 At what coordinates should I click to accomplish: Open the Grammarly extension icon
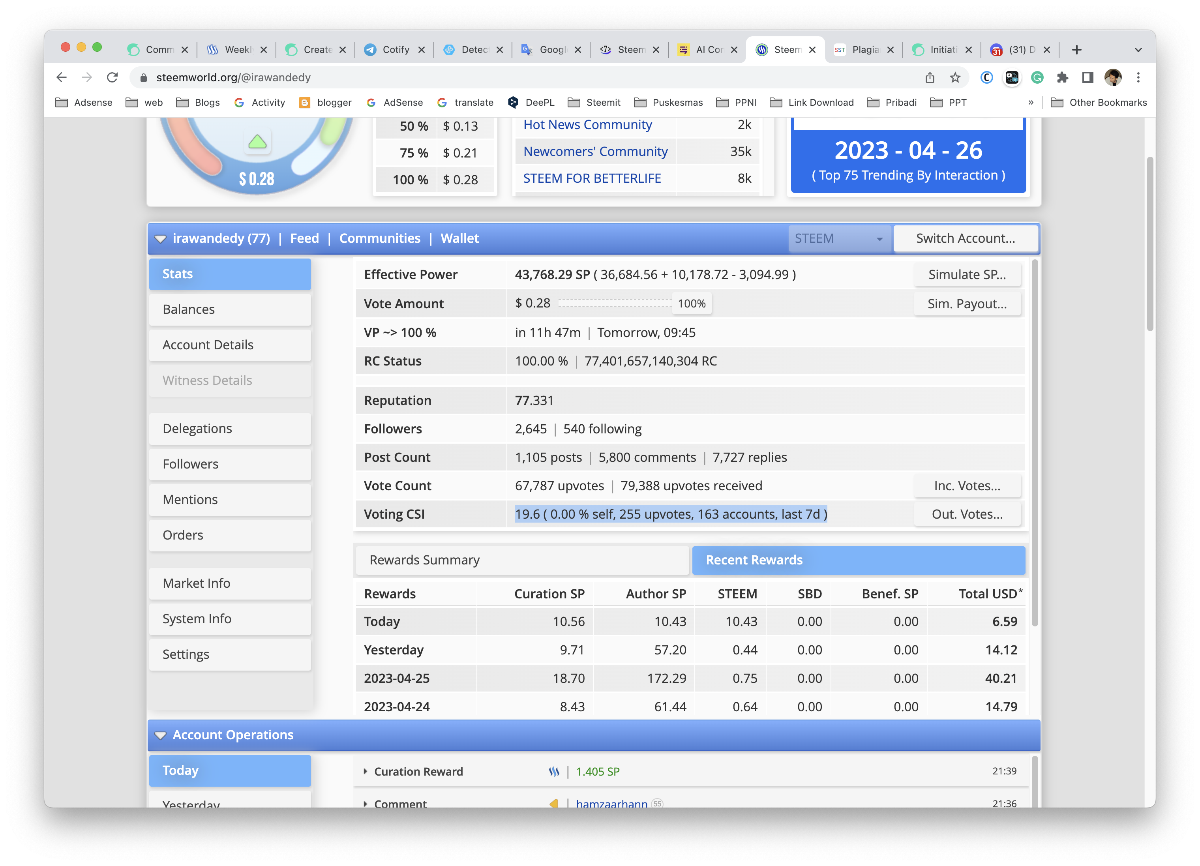click(x=1037, y=78)
